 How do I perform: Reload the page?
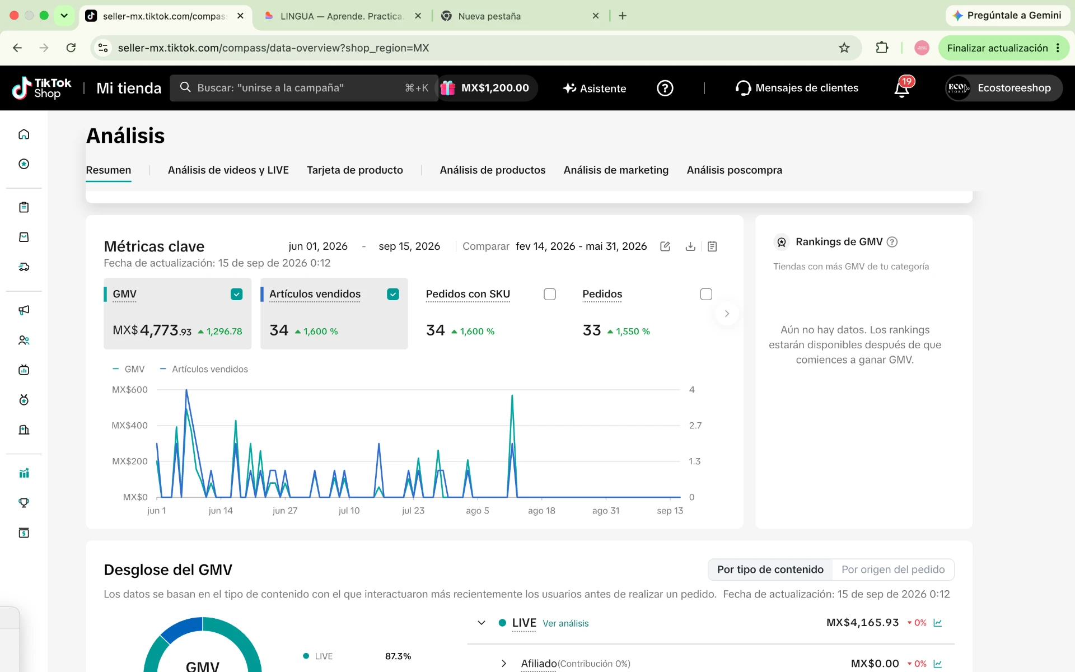point(71,48)
